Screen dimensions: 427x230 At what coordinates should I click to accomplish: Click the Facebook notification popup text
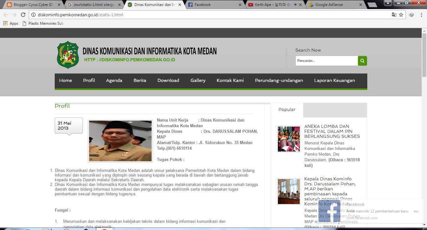(377, 211)
